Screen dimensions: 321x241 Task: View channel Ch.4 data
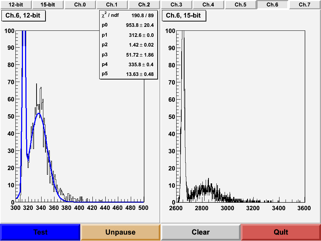click(x=208, y=5)
